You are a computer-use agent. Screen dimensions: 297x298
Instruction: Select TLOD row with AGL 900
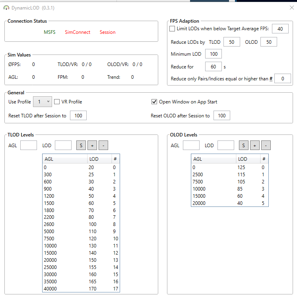coord(81,189)
